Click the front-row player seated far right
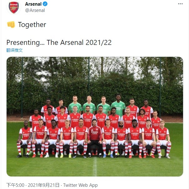 [x=163, y=136]
